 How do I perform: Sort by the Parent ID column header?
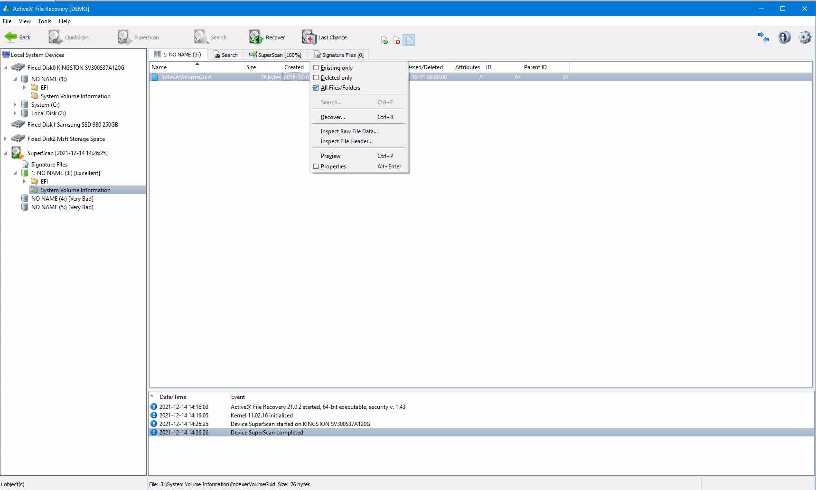545,67
